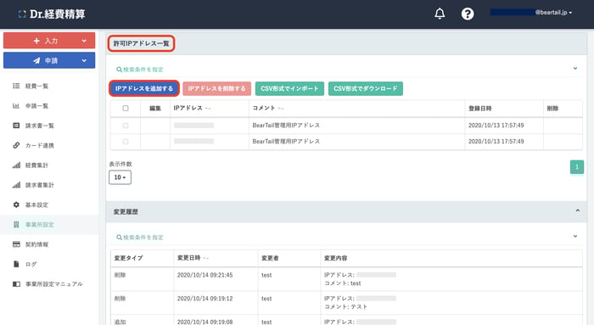Click the file icon beside ログ
This screenshot has width=594, height=325.
point(16,264)
